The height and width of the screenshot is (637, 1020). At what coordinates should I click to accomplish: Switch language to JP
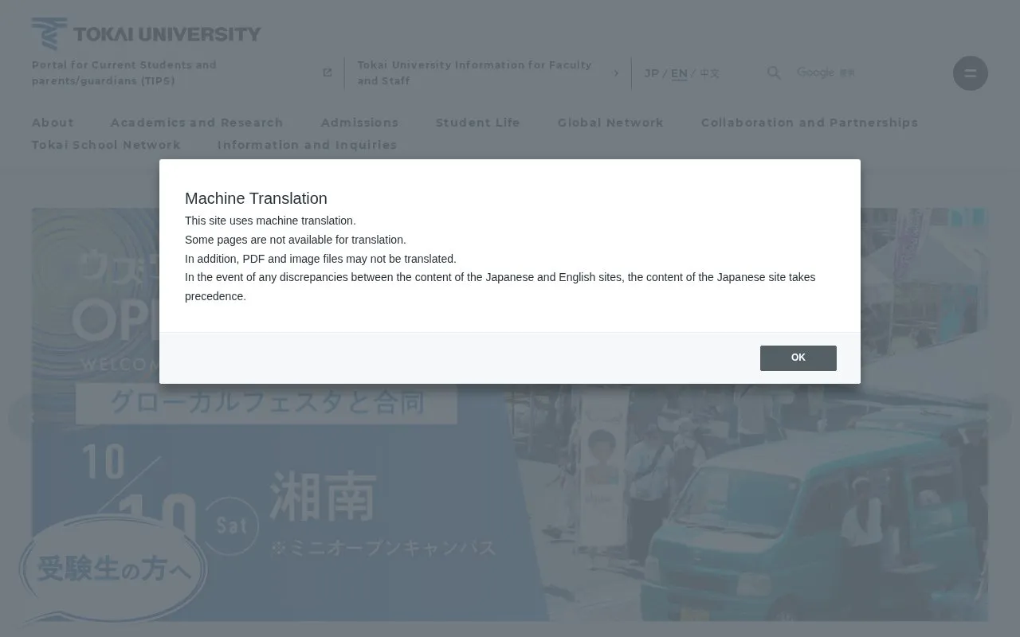pos(651,73)
